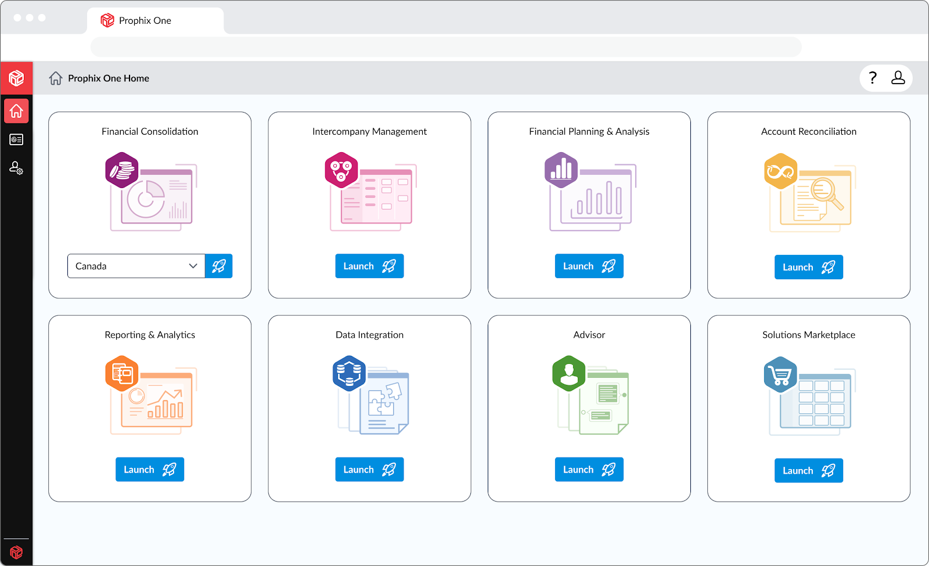
Task: Click the home icon beside Prophix One Home
Action: (x=56, y=78)
